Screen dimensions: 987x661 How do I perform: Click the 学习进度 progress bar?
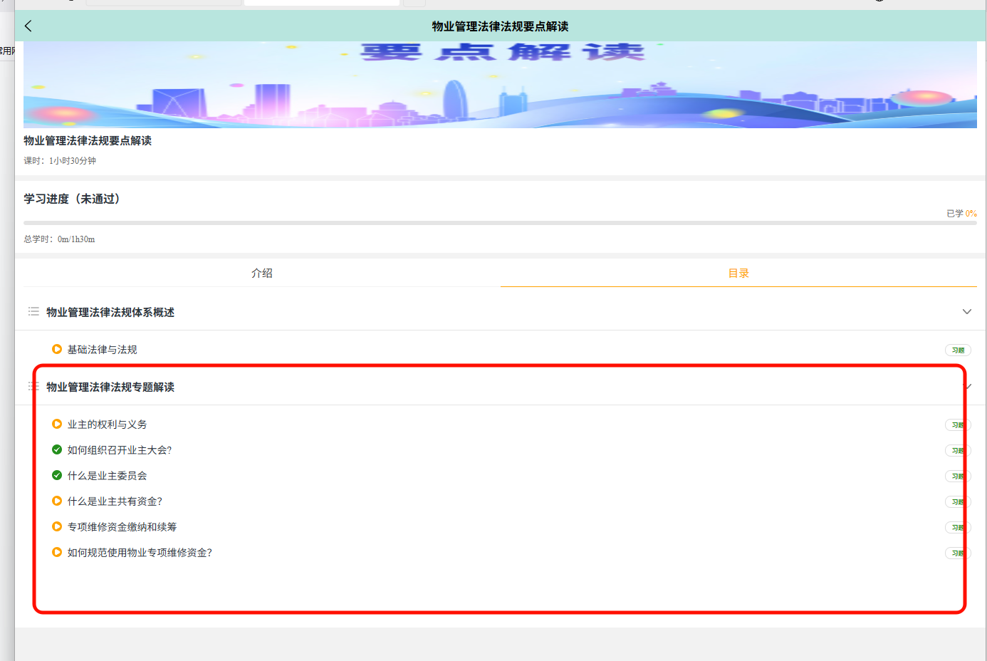[x=498, y=222]
